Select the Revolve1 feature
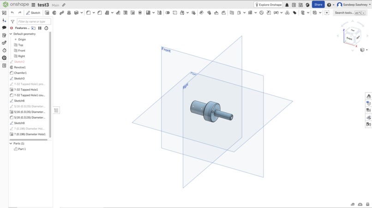 coord(20,68)
